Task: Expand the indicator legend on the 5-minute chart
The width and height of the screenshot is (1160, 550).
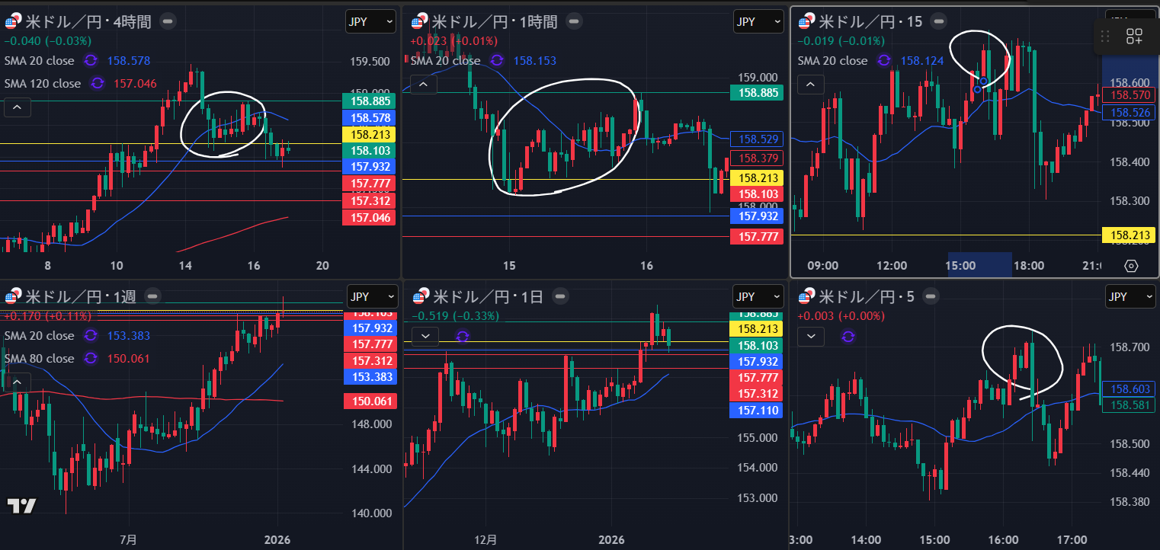Action: (811, 335)
